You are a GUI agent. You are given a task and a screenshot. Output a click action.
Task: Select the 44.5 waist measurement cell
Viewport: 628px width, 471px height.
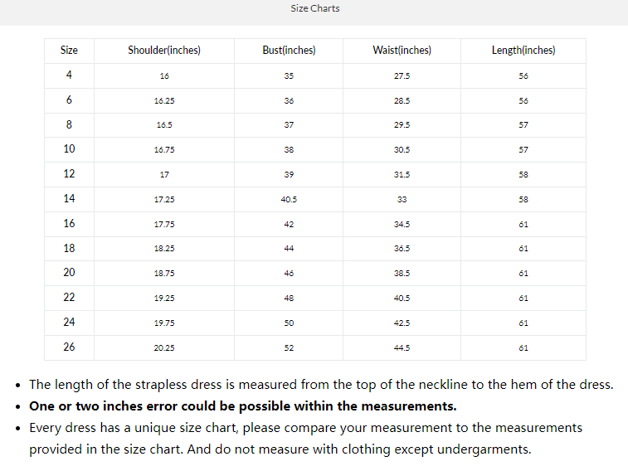point(402,347)
